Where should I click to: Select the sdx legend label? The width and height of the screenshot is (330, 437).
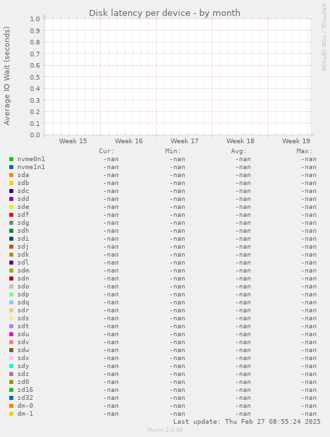pos(23,358)
